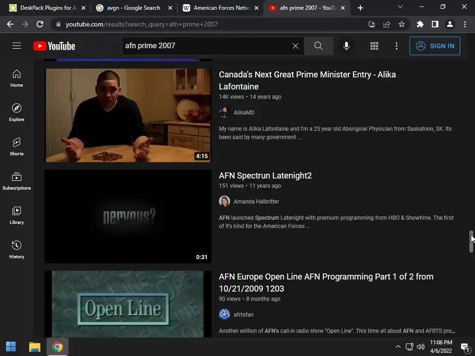
Task: Play the 'nervous?' video thumbnail
Action: tap(128, 216)
